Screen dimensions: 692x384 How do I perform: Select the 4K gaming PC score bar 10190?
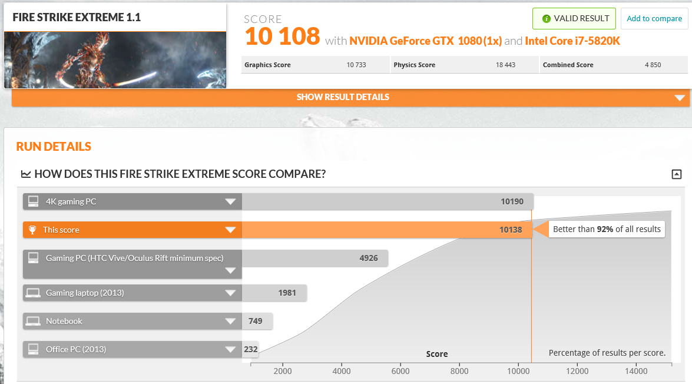pos(388,201)
